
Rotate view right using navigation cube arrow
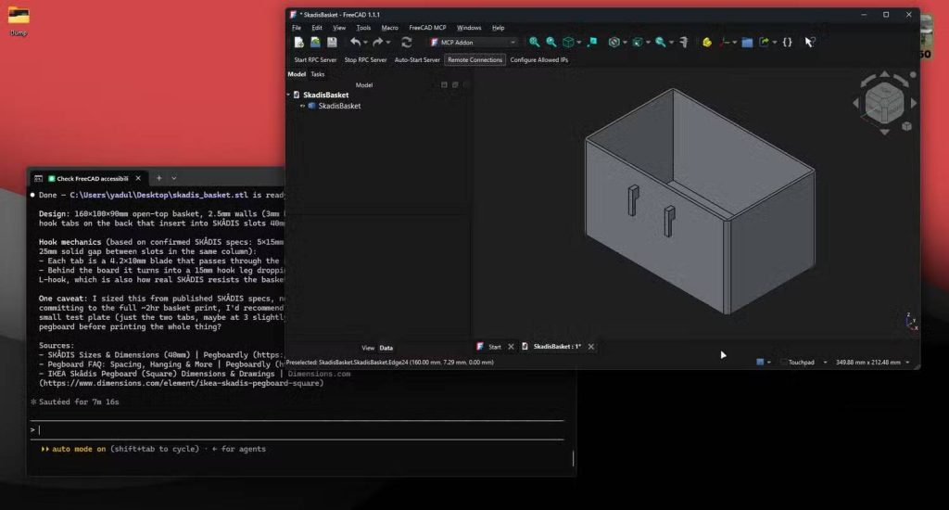click(913, 104)
